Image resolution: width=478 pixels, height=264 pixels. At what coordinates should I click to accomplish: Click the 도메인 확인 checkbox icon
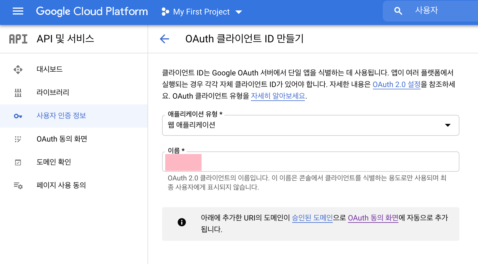point(18,162)
